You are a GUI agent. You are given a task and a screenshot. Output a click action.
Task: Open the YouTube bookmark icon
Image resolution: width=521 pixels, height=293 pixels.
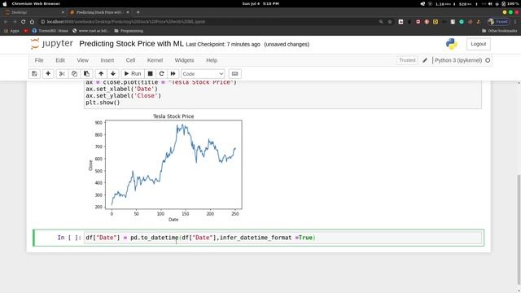[25, 31]
